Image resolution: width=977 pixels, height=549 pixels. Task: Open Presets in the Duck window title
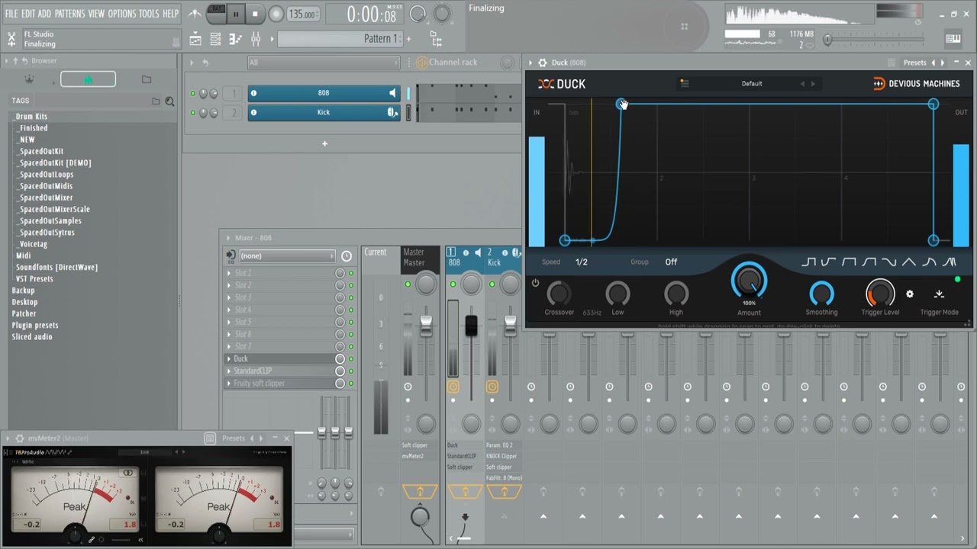(914, 63)
